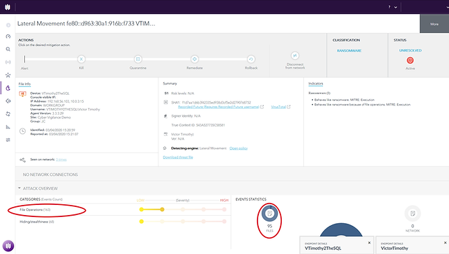Open the circular arrows icon in sidebar
The height and width of the screenshot is (254, 449).
click(8, 114)
